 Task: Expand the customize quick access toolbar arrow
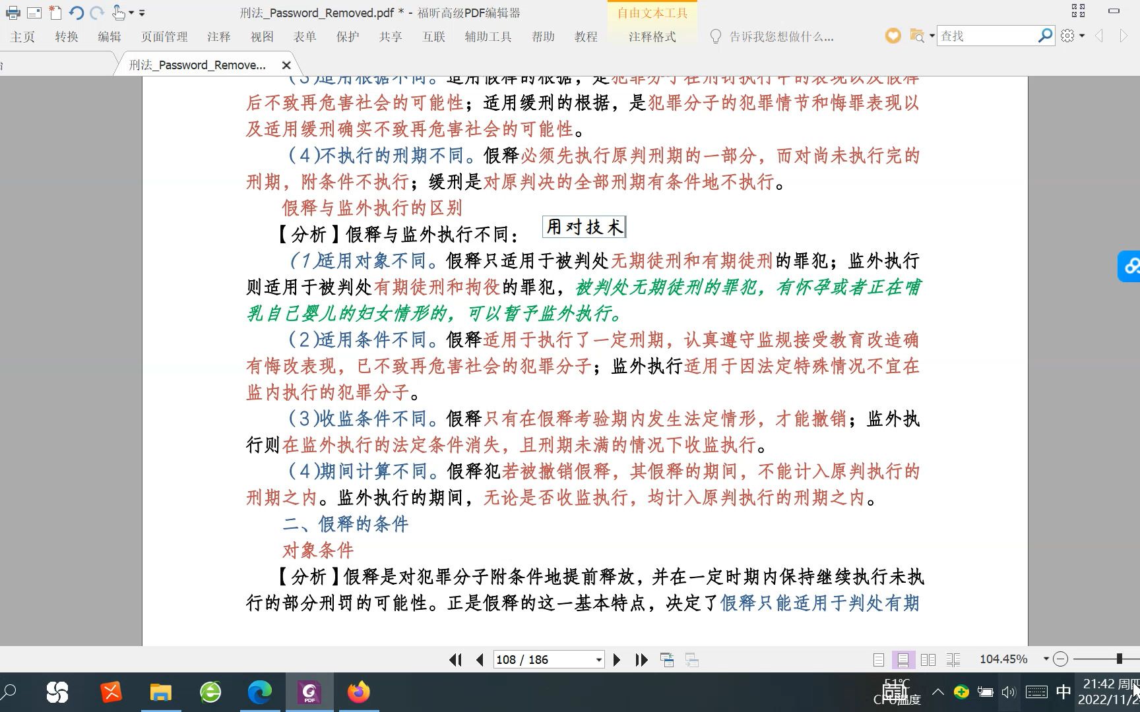pos(142,13)
